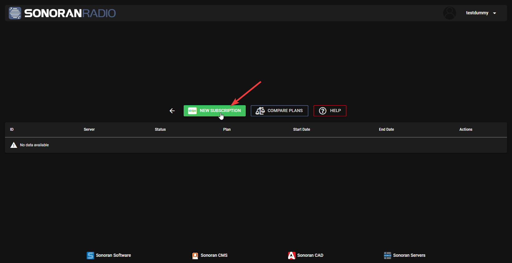Click the Start Date column header
Image resolution: width=512 pixels, height=263 pixels.
click(302, 129)
